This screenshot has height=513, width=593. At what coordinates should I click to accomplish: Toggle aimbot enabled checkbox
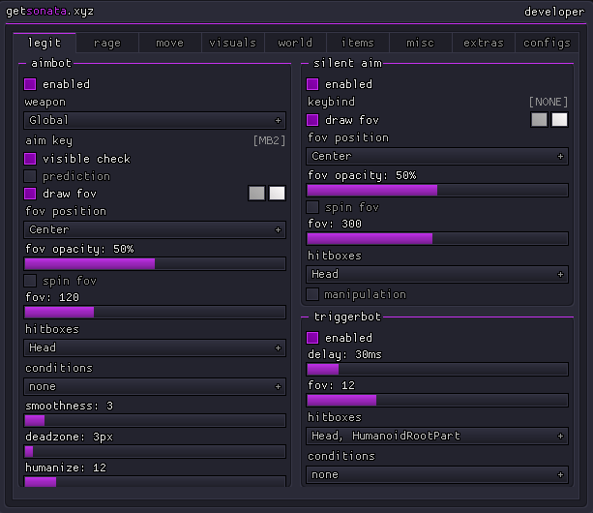pyautogui.click(x=30, y=84)
